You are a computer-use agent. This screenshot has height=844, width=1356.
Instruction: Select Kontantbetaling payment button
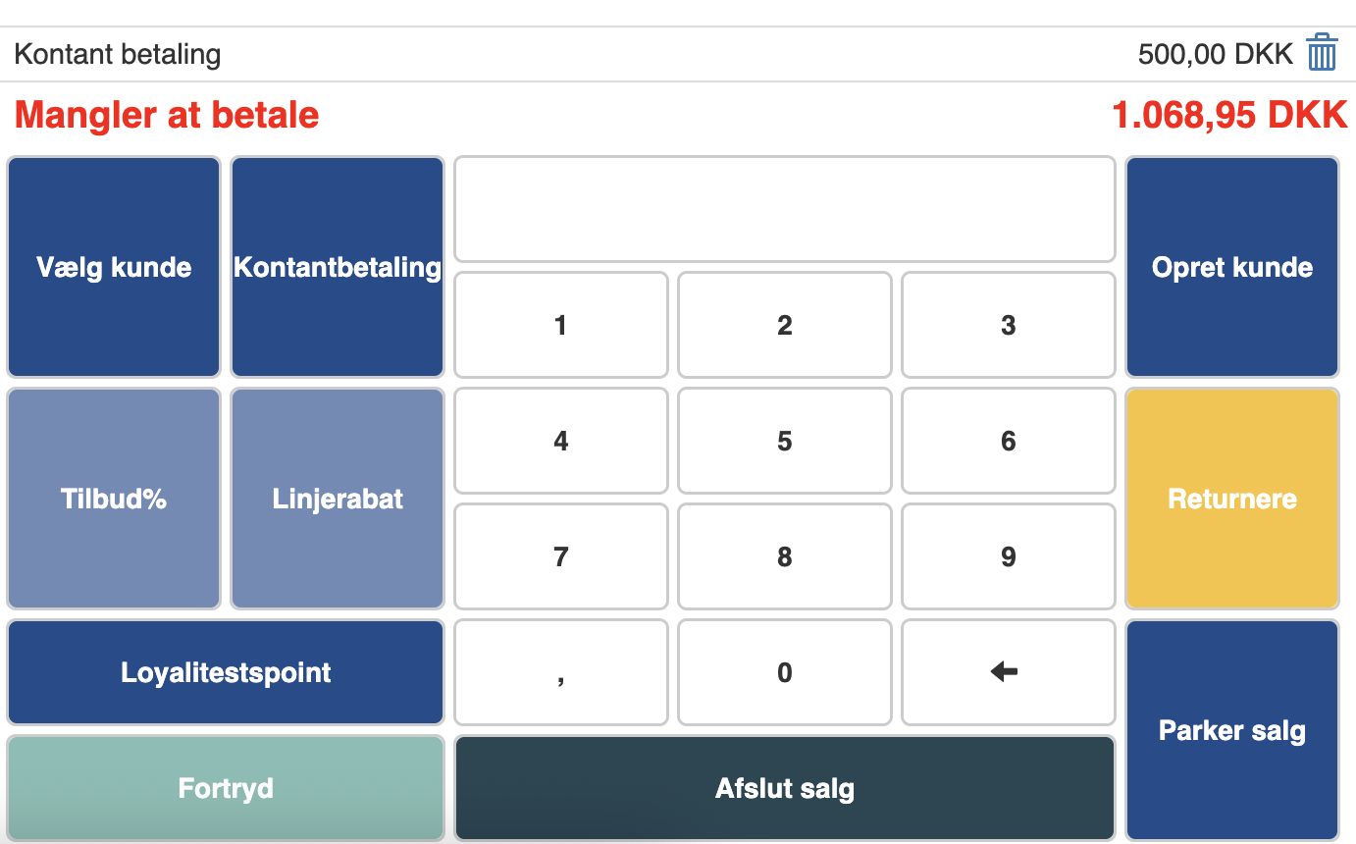click(x=338, y=267)
